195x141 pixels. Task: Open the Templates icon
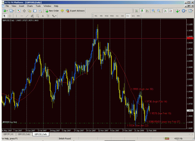click(190, 11)
